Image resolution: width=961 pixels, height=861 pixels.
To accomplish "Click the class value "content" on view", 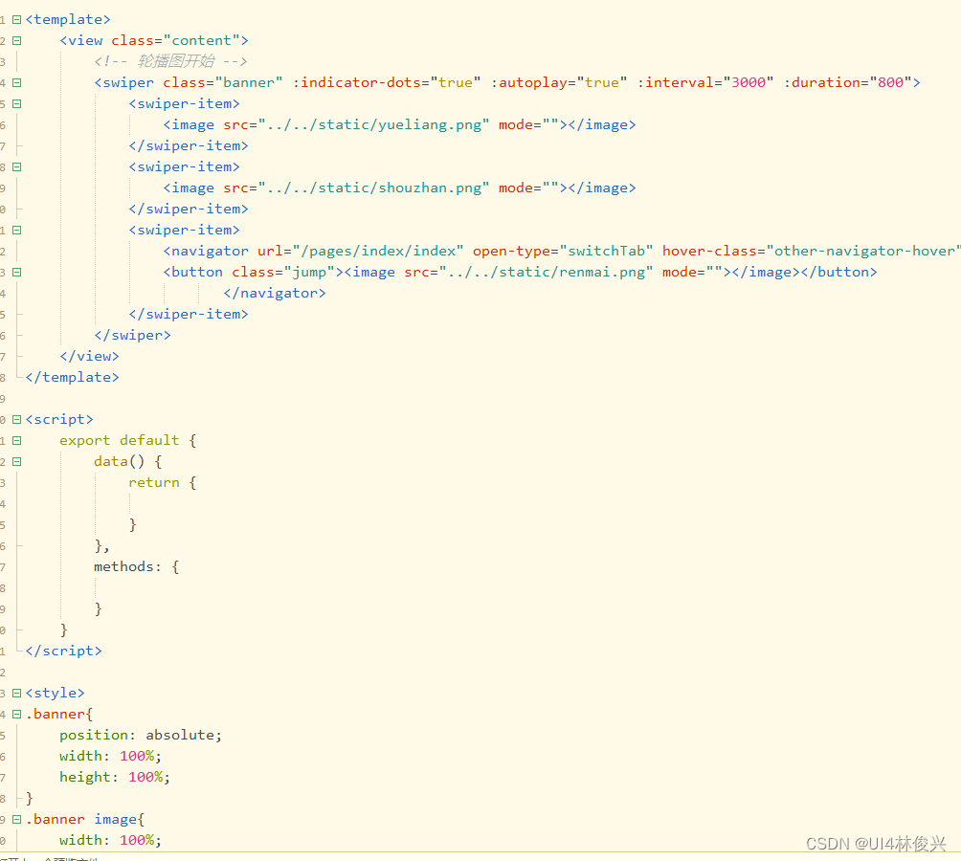I will click(x=201, y=40).
